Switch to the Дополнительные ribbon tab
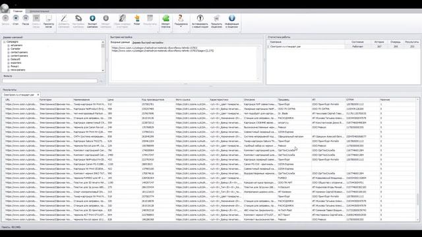422x237 pixels. pyautogui.click(x=40, y=11)
